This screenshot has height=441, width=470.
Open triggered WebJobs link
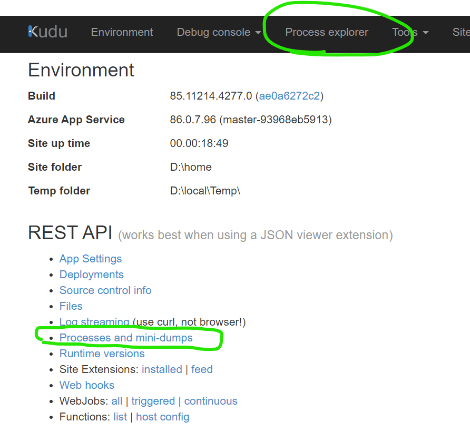tap(153, 401)
